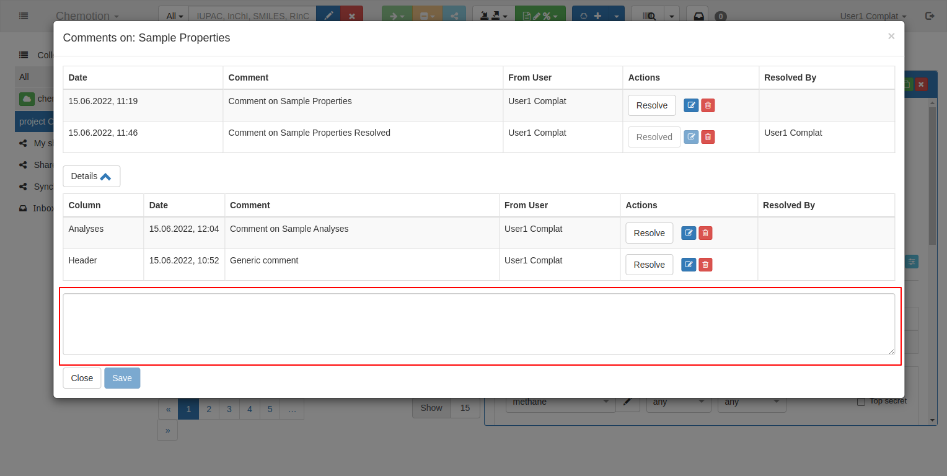Edit the Generic comment in Header row

point(689,265)
